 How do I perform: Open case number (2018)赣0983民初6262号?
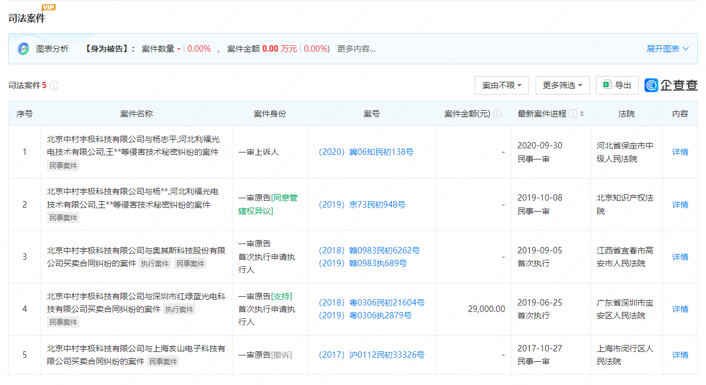point(369,250)
